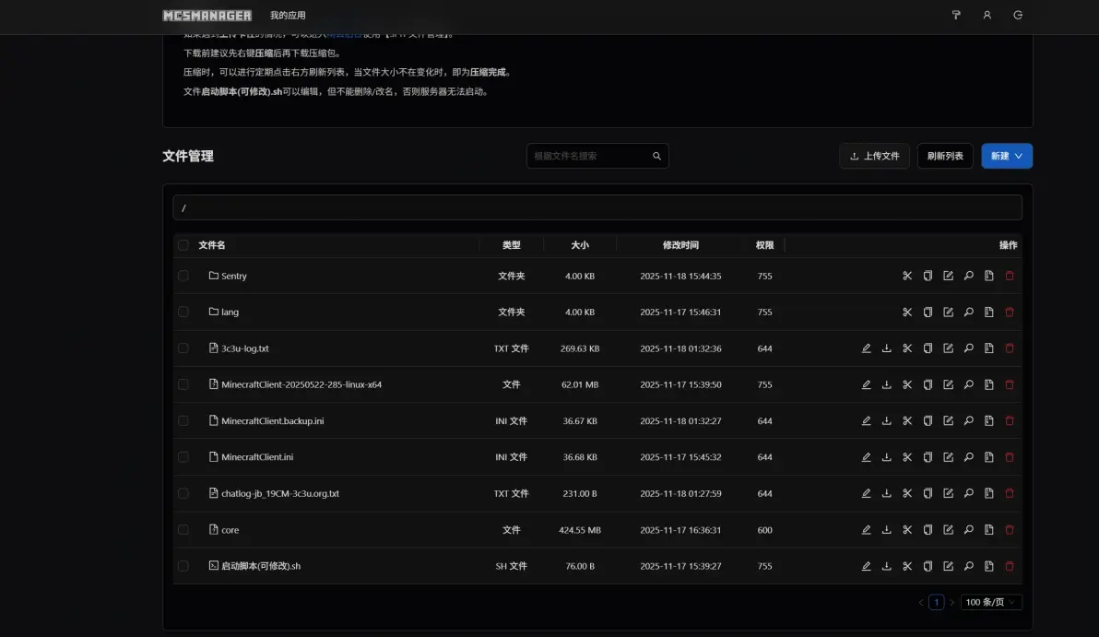Open the lang folder name

click(230, 313)
